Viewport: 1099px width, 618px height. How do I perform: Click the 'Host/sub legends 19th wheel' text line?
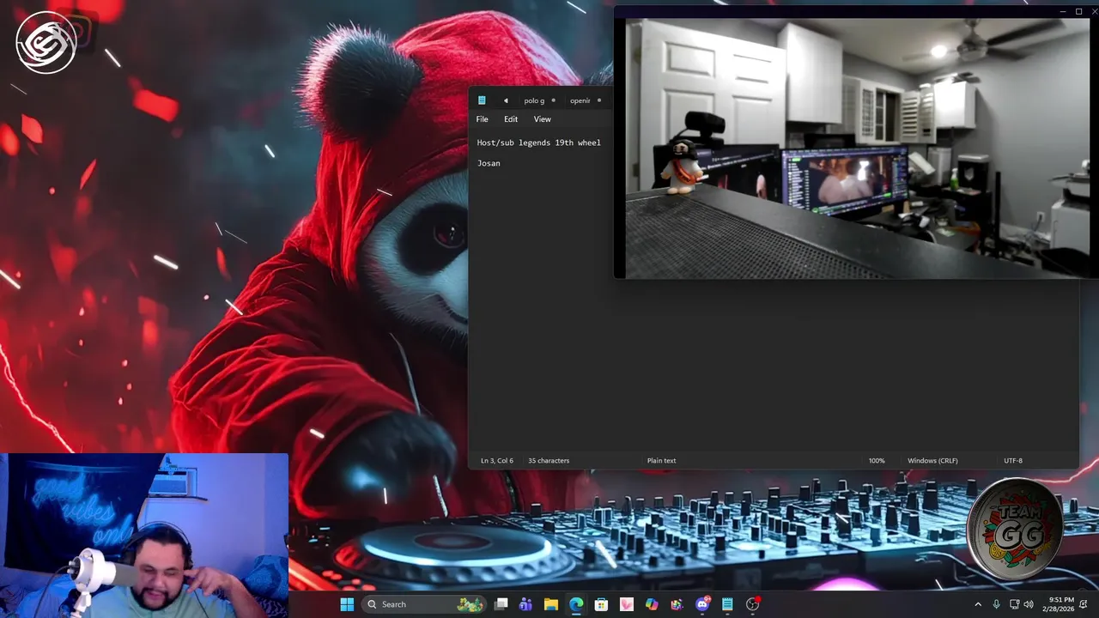(x=539, y=142)
